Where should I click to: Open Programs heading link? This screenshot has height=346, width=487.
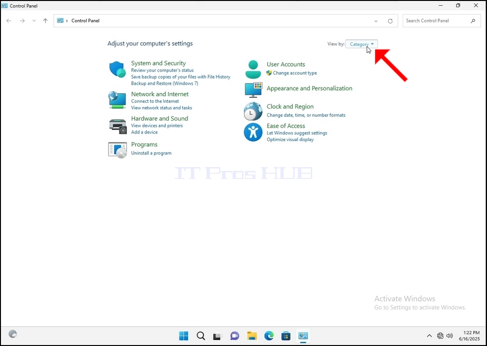tap(144, 144)
